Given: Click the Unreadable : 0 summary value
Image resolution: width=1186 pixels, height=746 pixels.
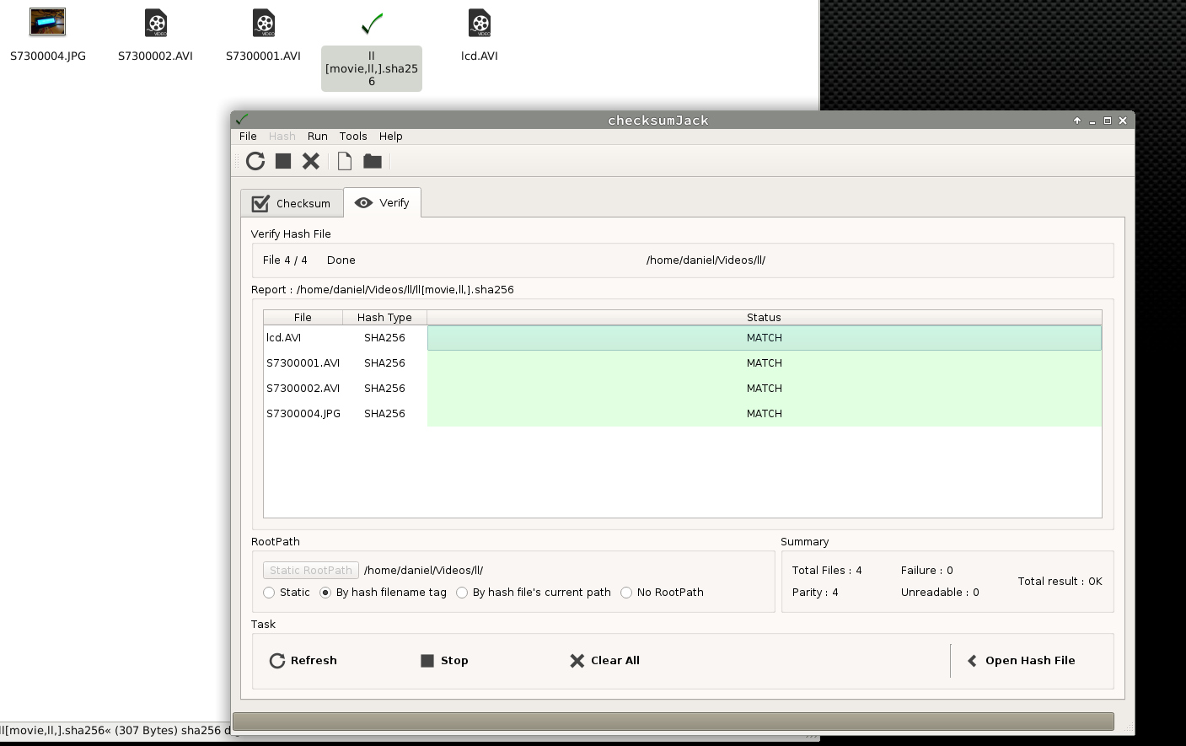Looking at the screenshot, I should pos(940,593).
